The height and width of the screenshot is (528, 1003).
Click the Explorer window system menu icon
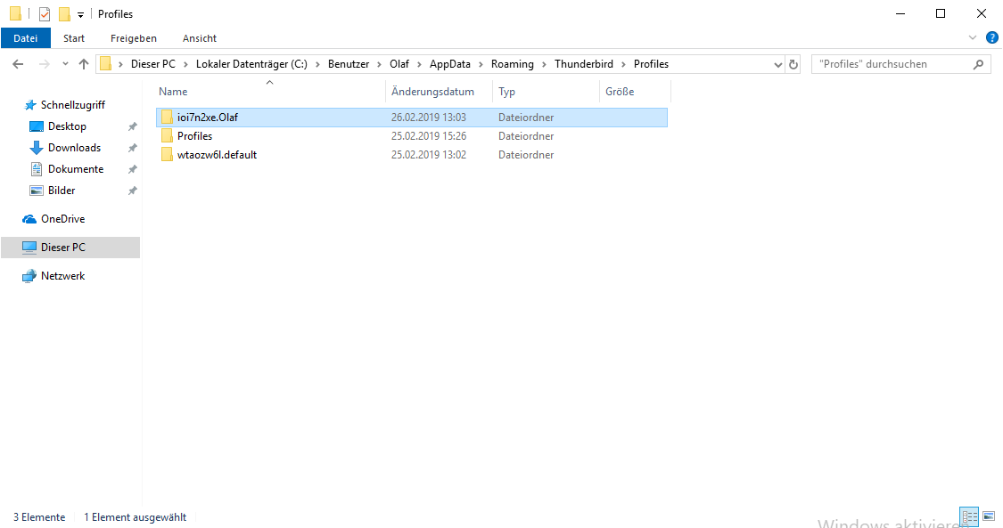[x=15, y=13]
